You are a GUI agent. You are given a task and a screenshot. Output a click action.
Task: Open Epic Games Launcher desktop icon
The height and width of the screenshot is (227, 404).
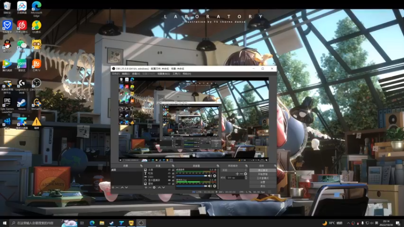click(7, 105)
